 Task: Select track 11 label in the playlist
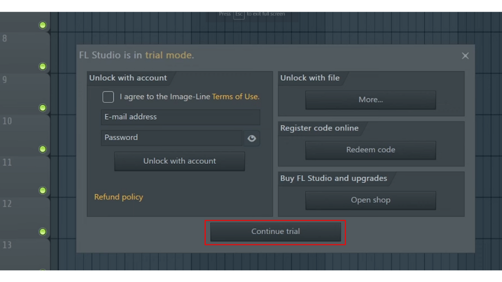[x=7, y=163]
